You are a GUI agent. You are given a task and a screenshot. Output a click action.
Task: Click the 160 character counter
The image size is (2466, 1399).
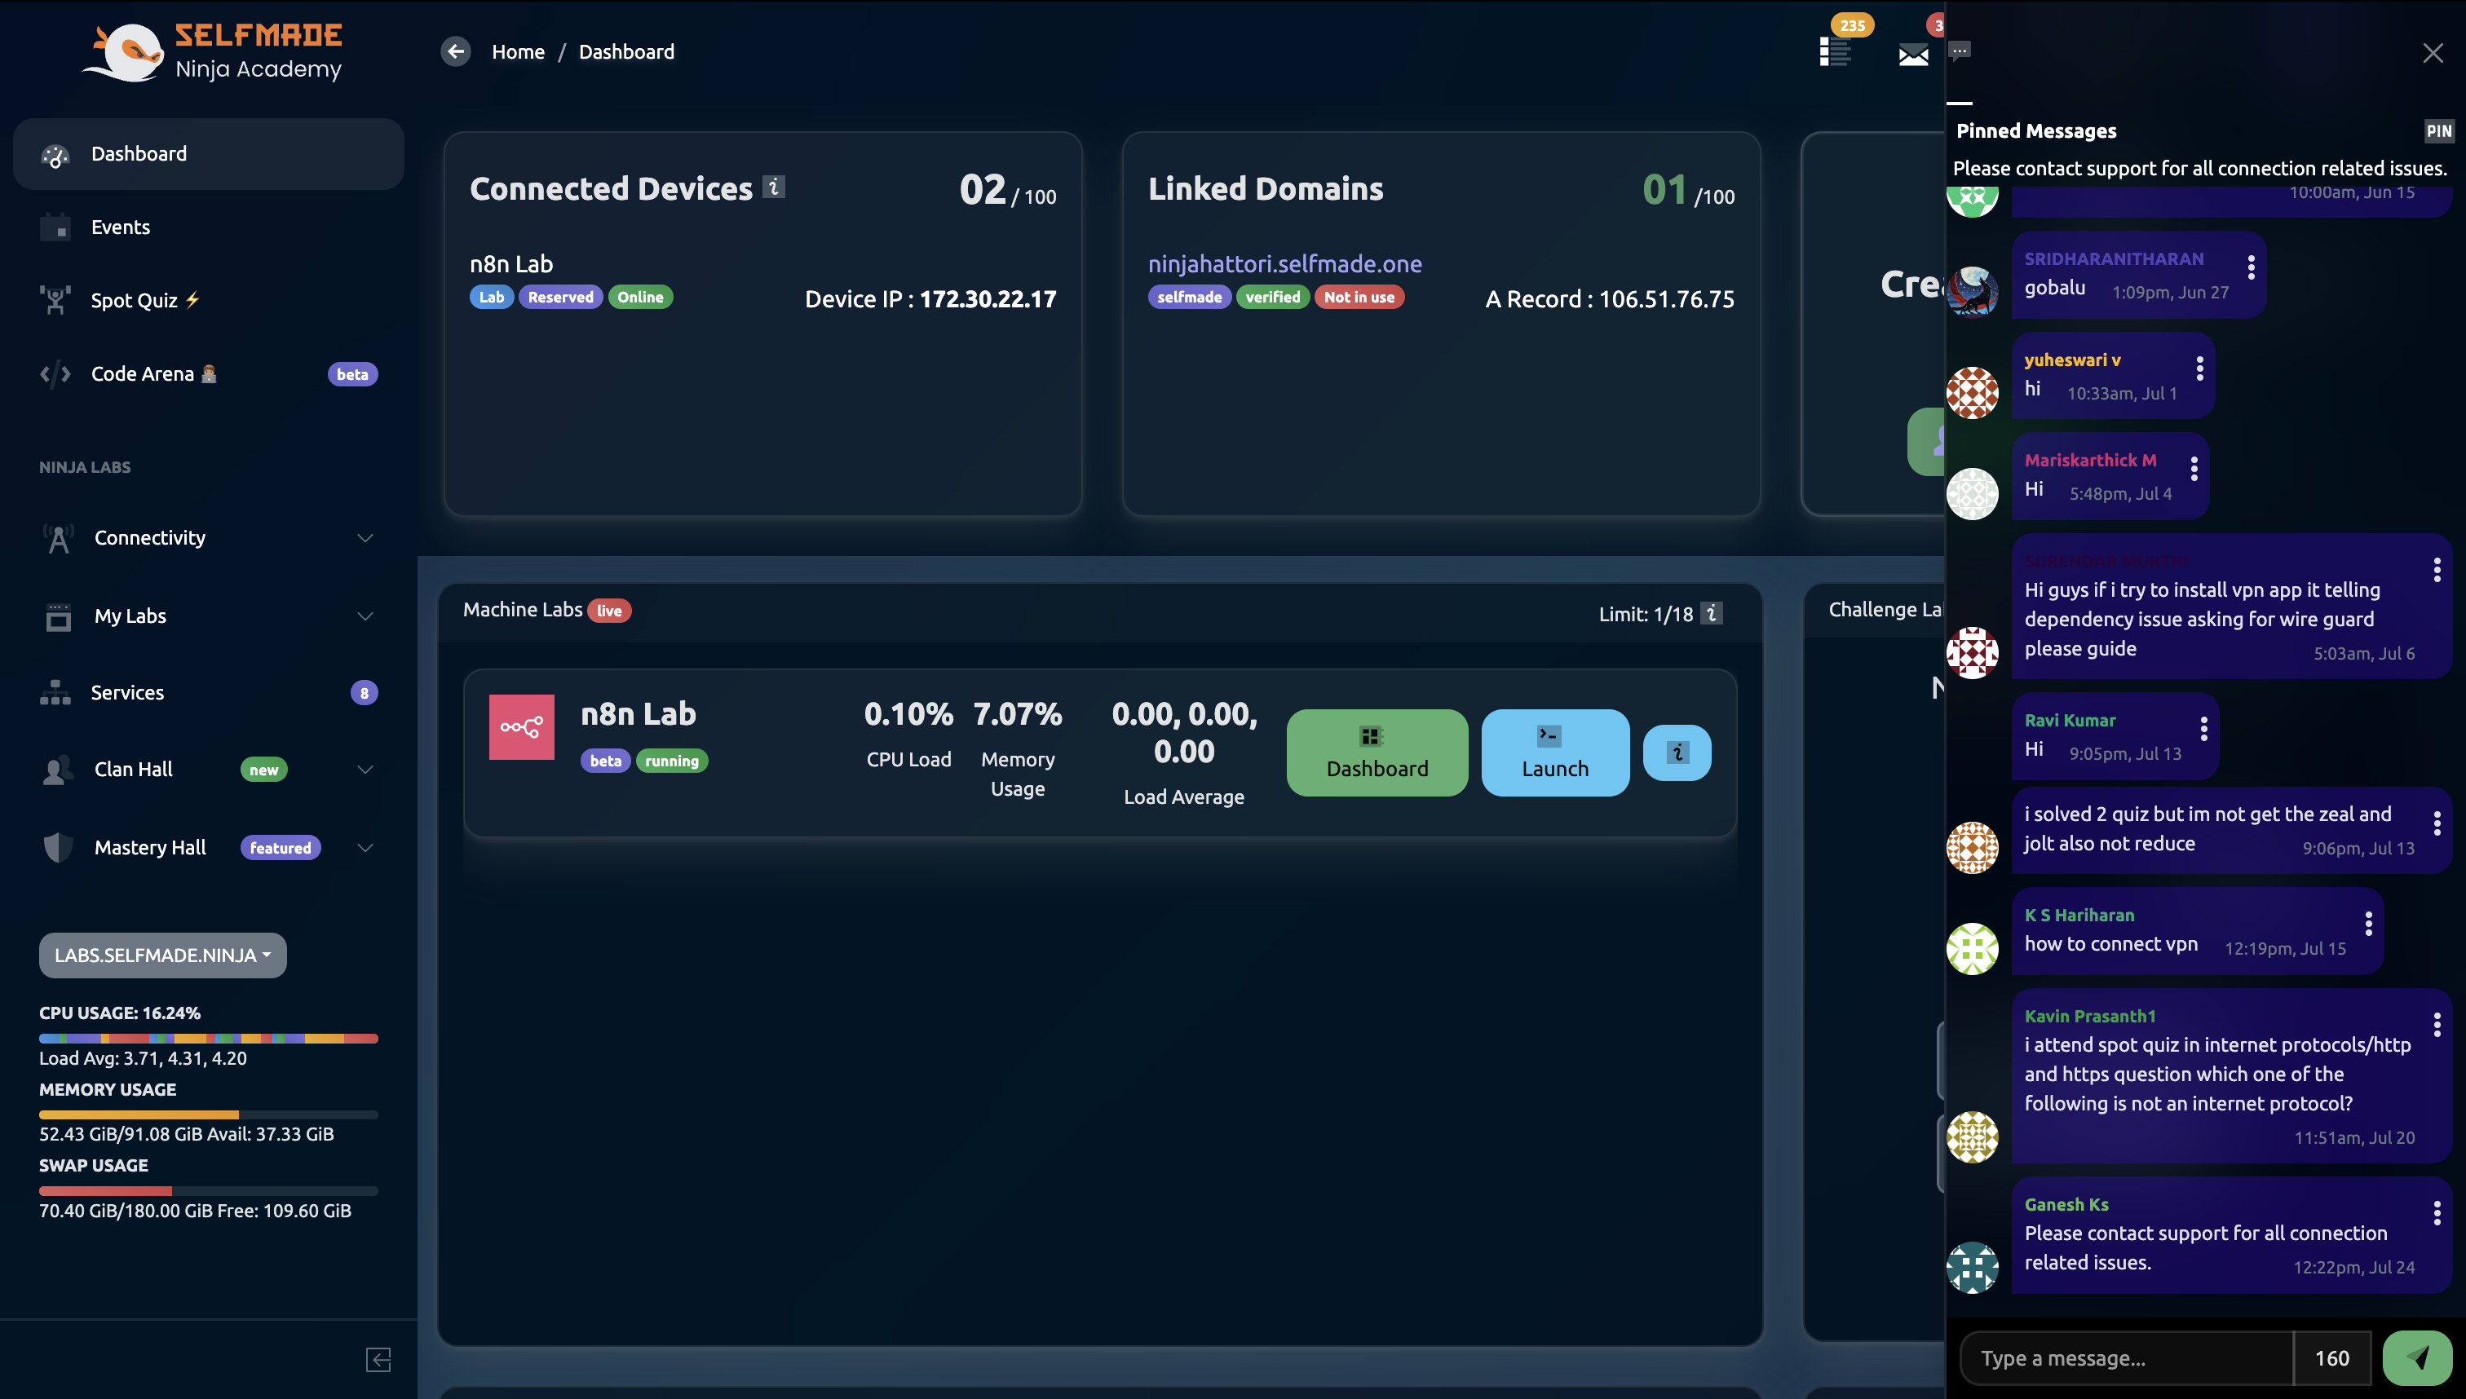pyautogui.click(x=2331, y=1357)
